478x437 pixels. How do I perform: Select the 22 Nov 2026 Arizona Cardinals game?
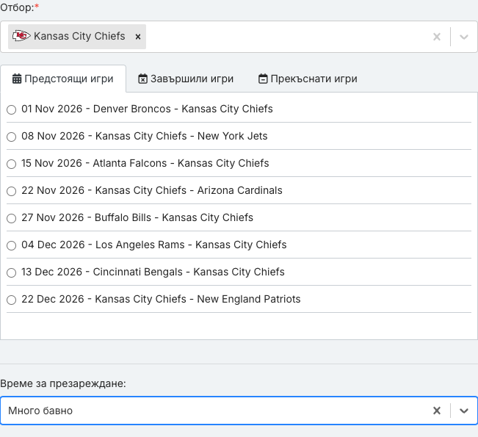(12, 191)
